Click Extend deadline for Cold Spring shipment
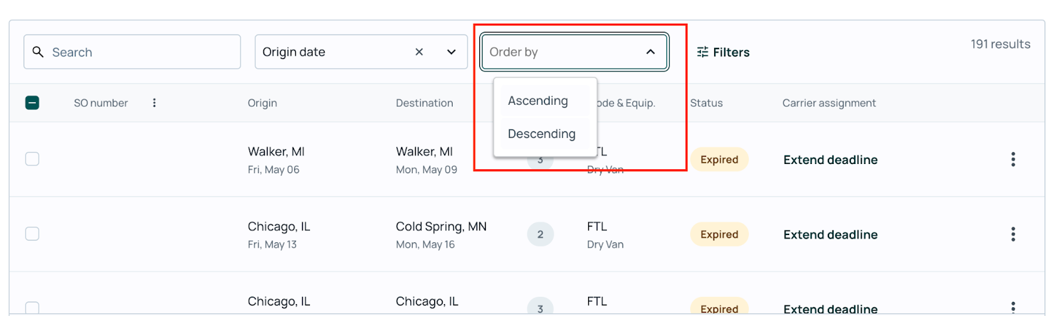The image size is (1062, 316). click(830, 234)
